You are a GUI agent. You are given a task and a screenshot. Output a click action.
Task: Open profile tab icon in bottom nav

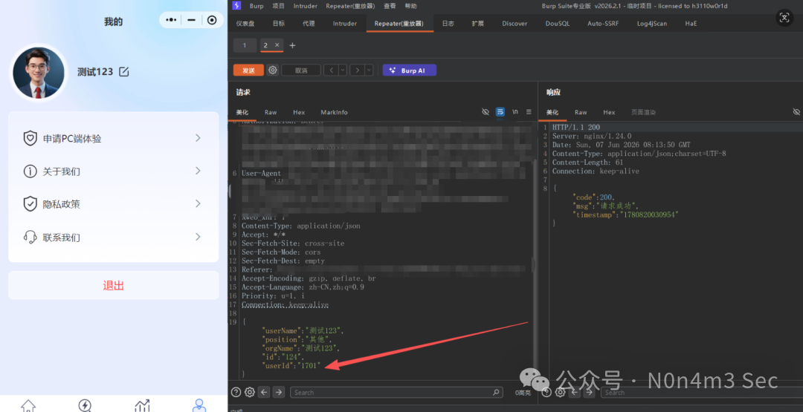pyautogui.click(x=199, y=406)
